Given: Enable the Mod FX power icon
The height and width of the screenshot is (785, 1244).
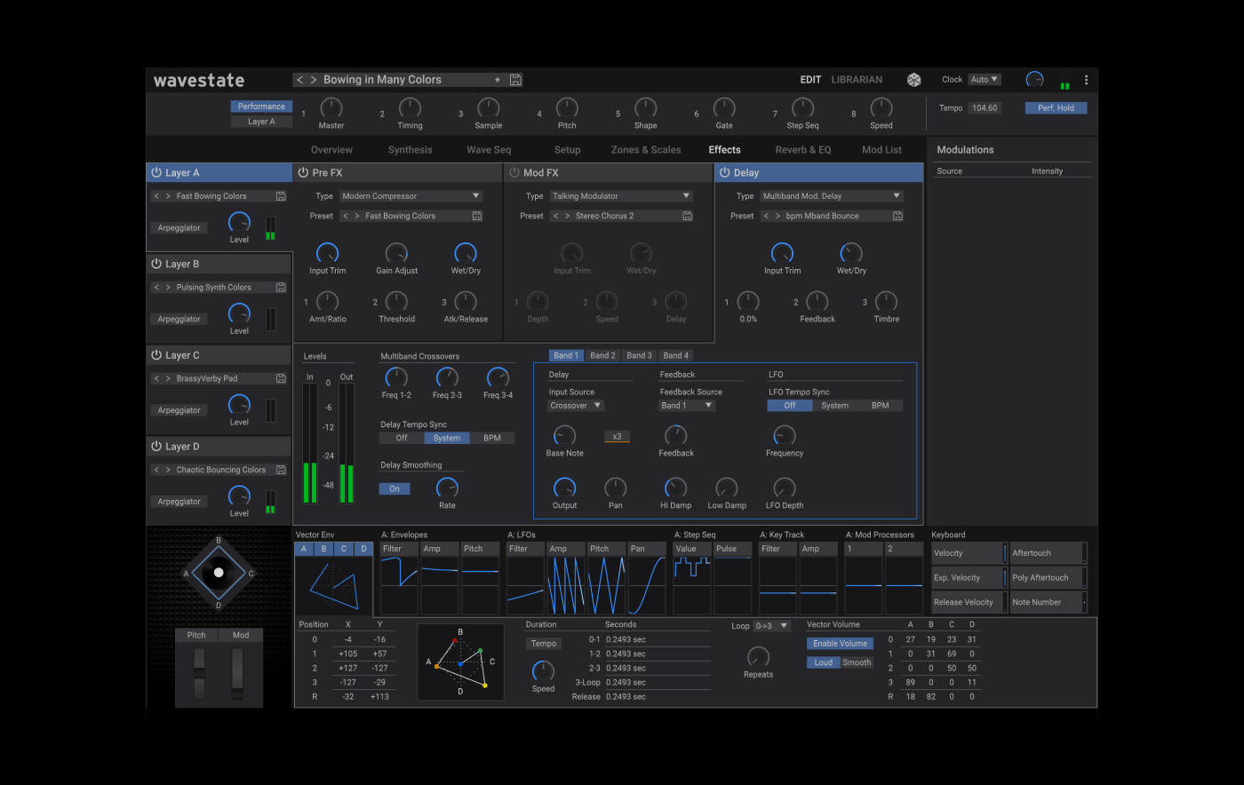Looking at the screenshot, I should [x=514, y=173].
